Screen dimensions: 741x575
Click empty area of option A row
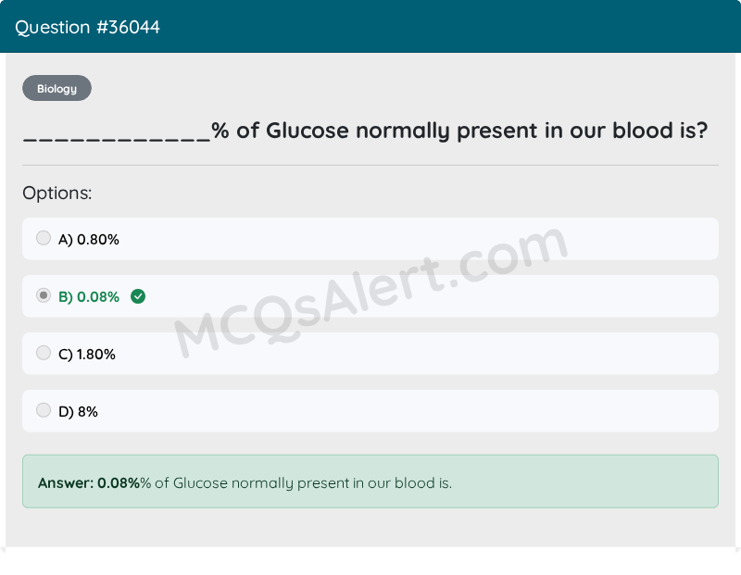[416, 239]
